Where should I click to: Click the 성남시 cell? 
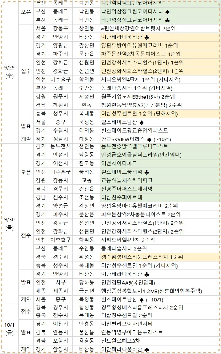(61, 139)
